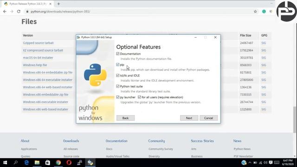Open Python News footer link

pos(242,149)
